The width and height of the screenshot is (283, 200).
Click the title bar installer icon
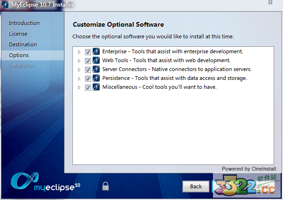pos(5,4)
